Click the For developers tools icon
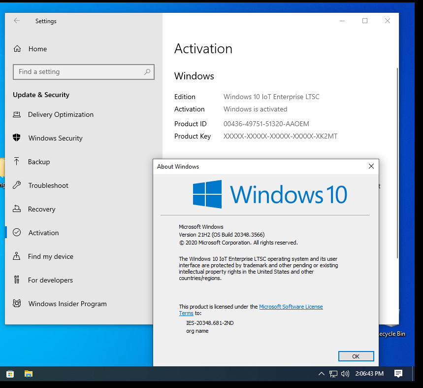The image size is (423, 388). pos(17,280)
